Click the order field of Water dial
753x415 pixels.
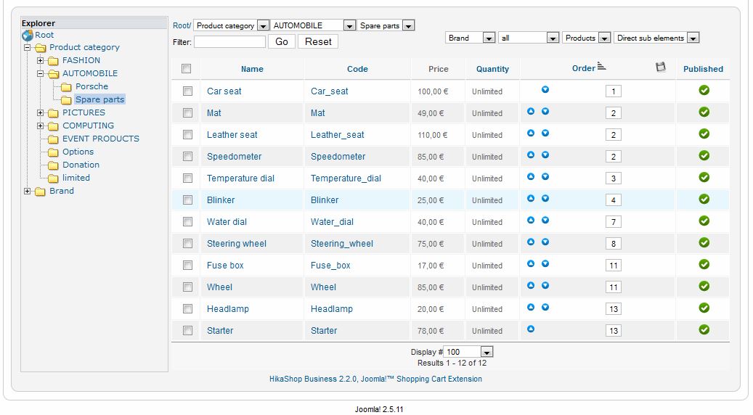coord(614,222)
